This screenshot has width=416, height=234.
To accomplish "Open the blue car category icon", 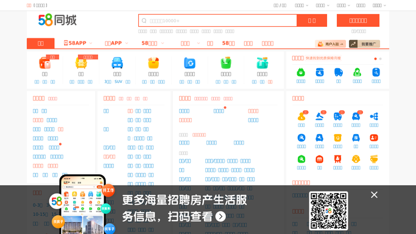I will [x=117, y=63].
